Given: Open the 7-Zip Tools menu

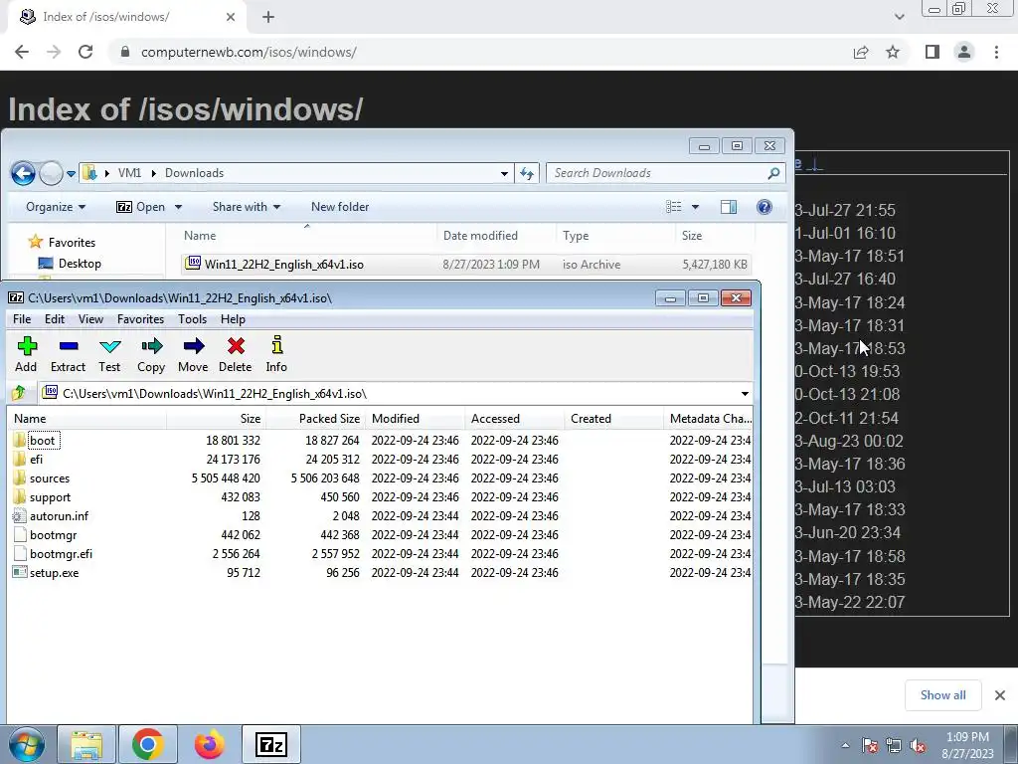Looking at the screenshot, I should tap(192, 319).
